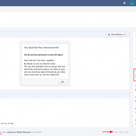Open the View Options dropdown caret
The width and height of the screenshot is (136, 136).
[124, 34]
